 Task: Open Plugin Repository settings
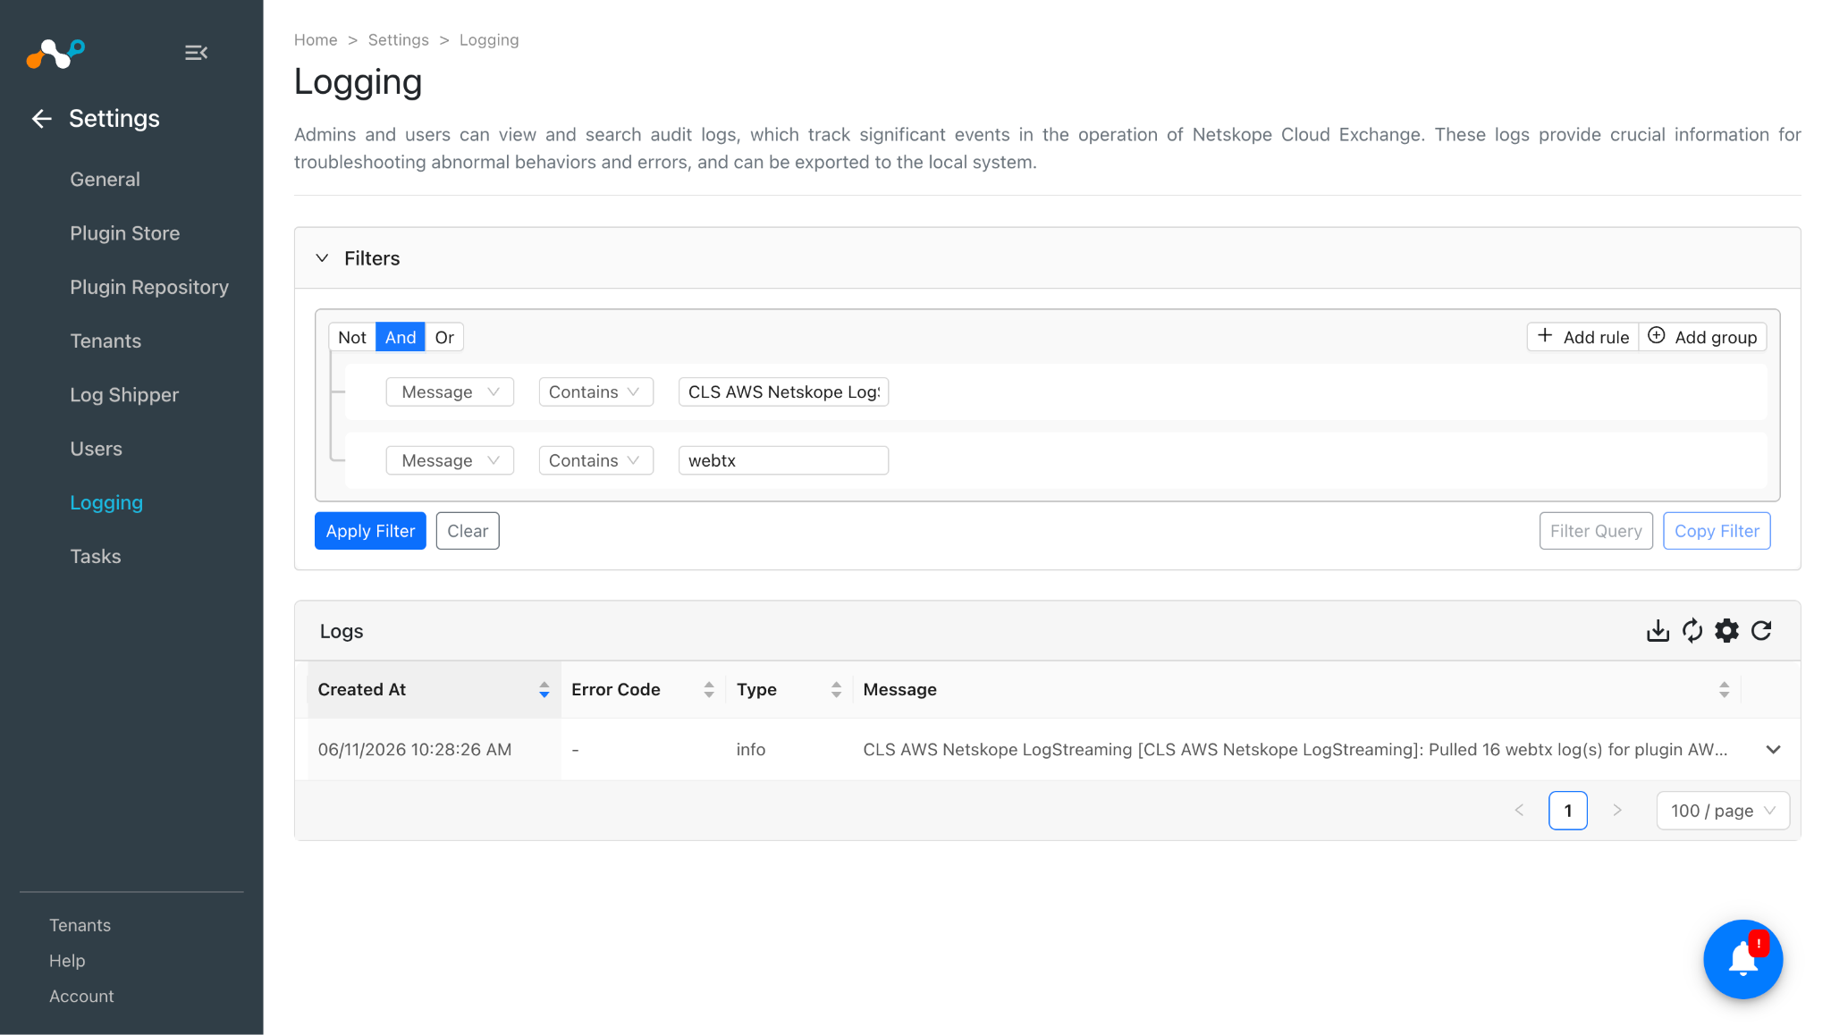(149, 287)
